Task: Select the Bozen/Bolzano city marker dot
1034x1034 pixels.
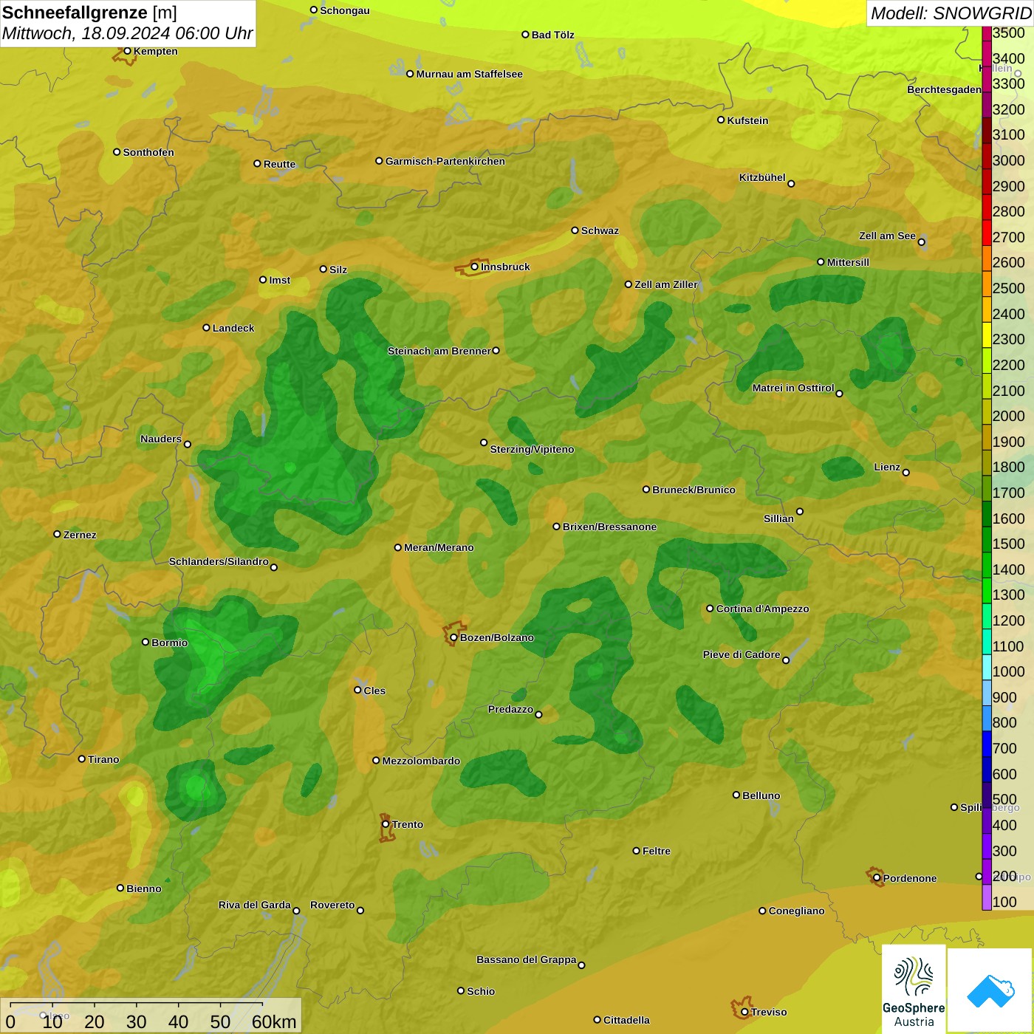Action: pos(453,637)
